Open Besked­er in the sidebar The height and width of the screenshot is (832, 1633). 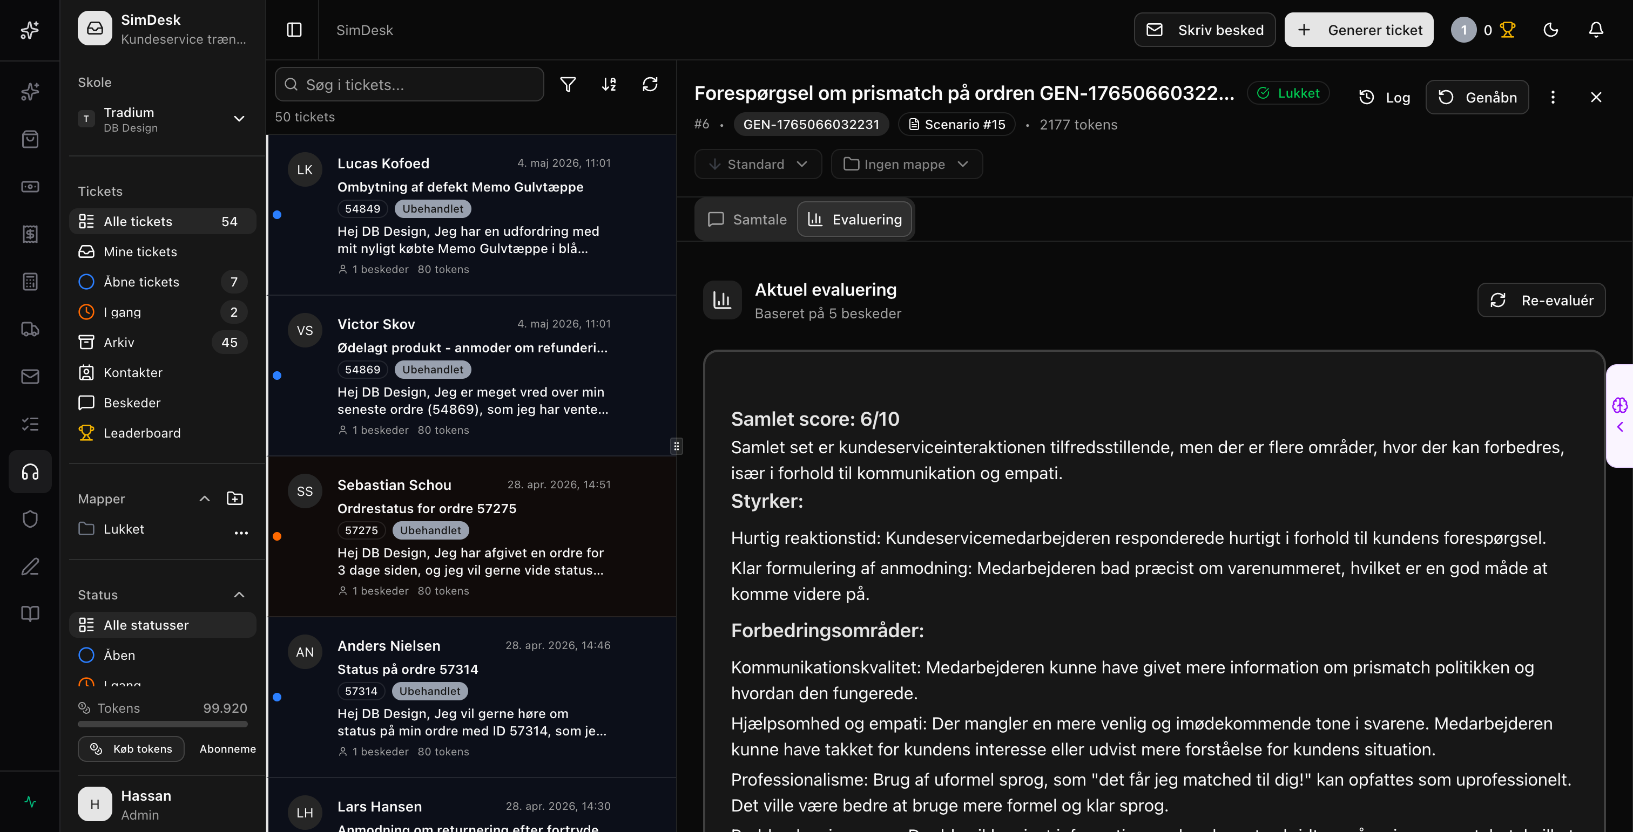(163, 403)
